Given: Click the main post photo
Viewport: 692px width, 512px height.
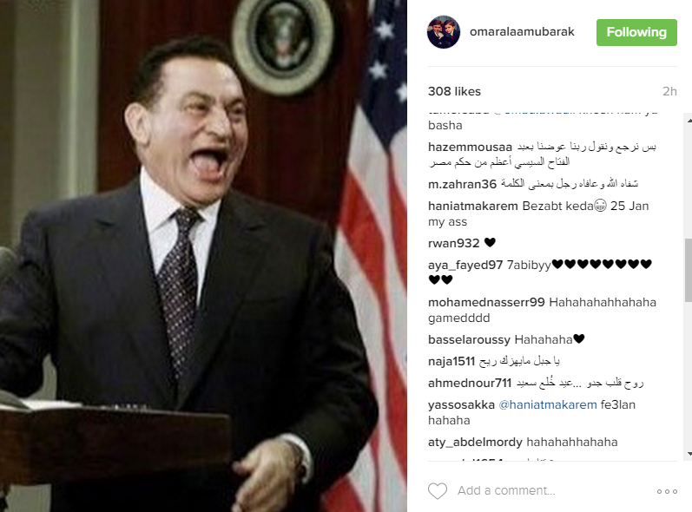Looking at the screenshot, I should [x=203, y=256].
